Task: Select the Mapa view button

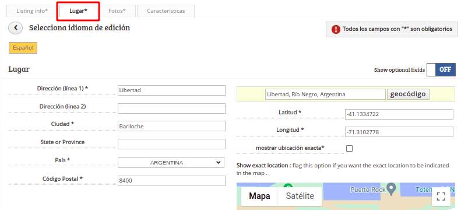Action: [259, 196]
